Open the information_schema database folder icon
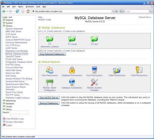Image resolution: width=154 pixels, height=139 pixels. (x=50, y=38)
